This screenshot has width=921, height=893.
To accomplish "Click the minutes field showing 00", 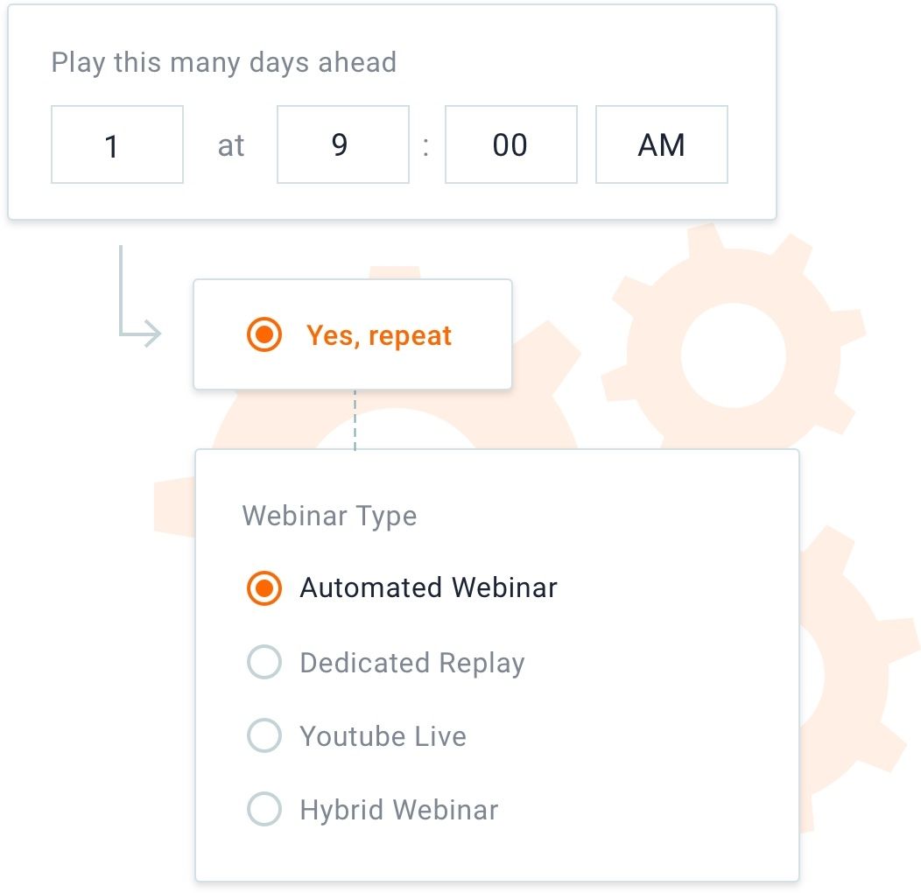I will click(510, 145).
